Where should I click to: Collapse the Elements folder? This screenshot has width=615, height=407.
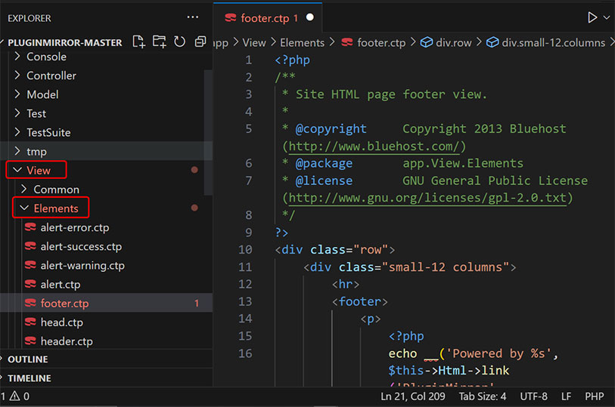click(x=55, y=208)
